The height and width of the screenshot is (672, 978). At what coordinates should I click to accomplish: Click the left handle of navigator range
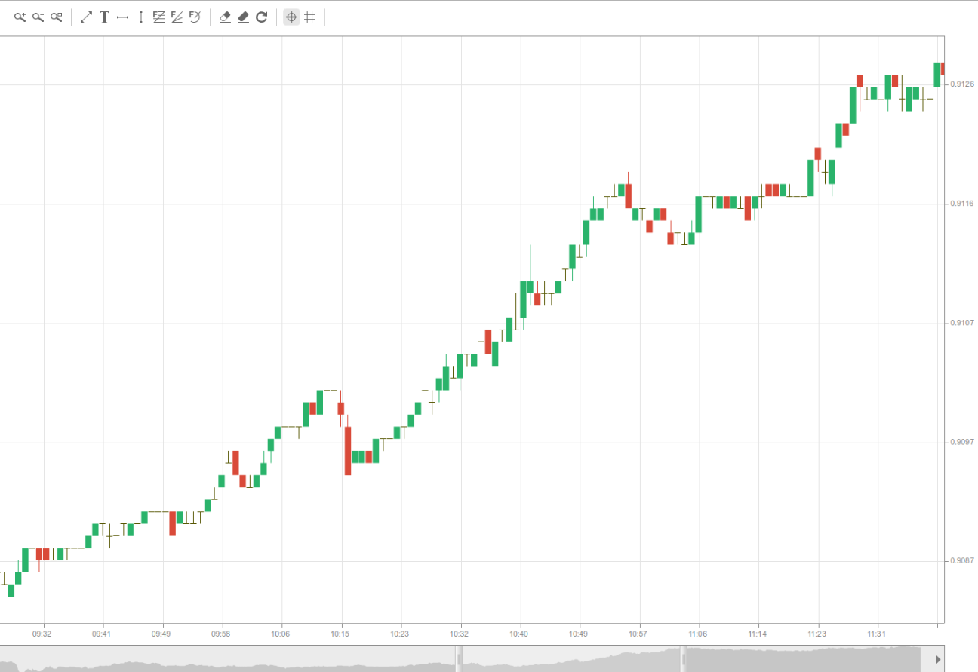(457, 658)
